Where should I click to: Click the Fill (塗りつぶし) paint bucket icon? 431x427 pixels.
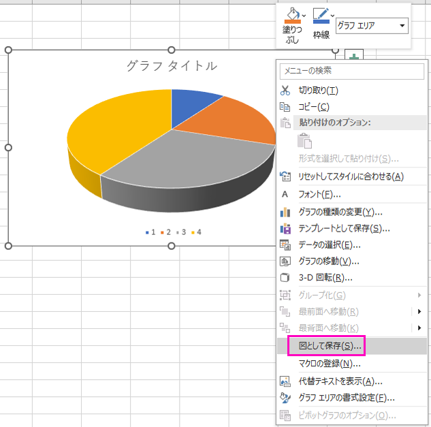pos(293,15)
